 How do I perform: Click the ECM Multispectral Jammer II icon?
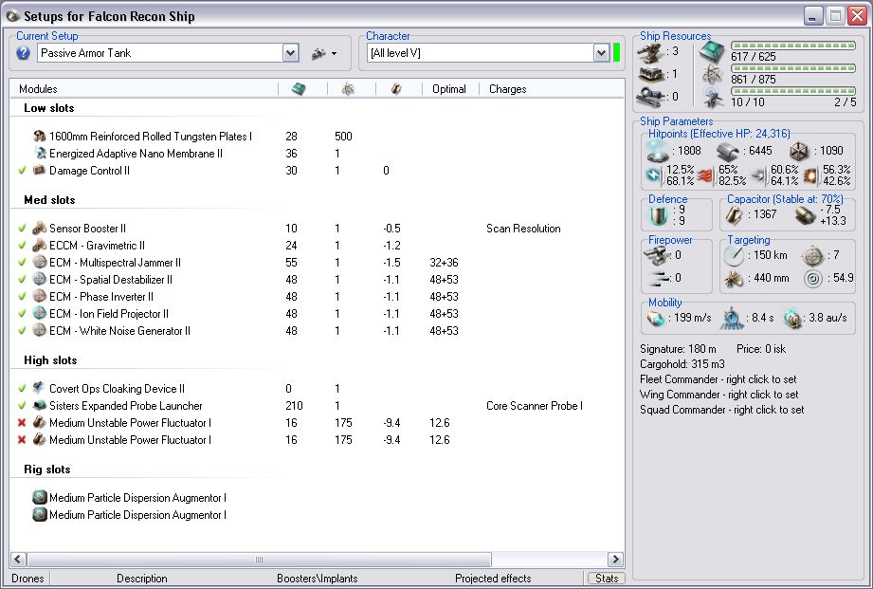40,263
